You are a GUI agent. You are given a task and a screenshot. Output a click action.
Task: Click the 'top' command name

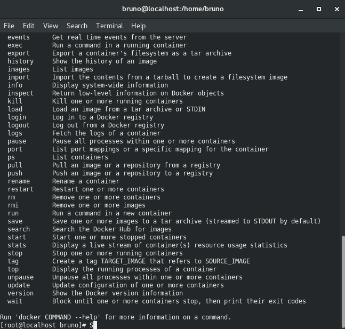coord(13,269)
